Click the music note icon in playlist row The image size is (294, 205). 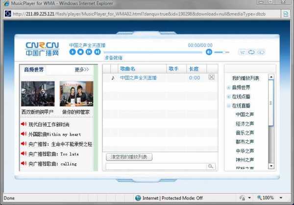(113, 78)
